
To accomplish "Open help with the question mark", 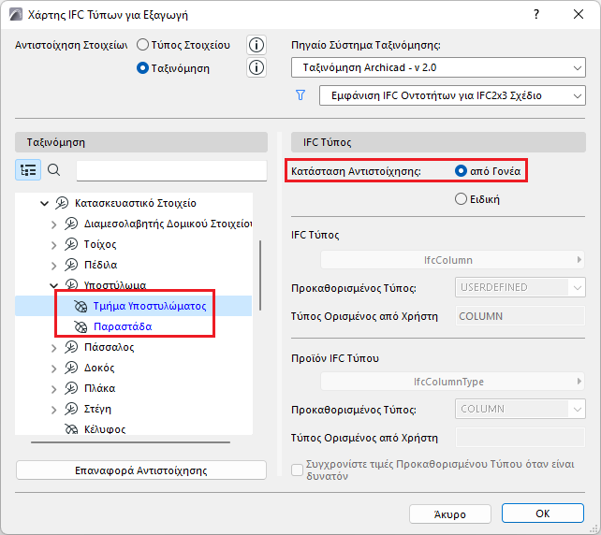I will (536, 15).
